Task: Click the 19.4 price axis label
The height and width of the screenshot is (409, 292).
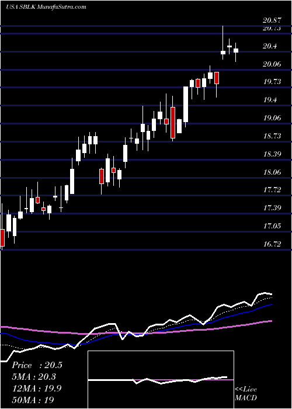Action: point(270,100)
